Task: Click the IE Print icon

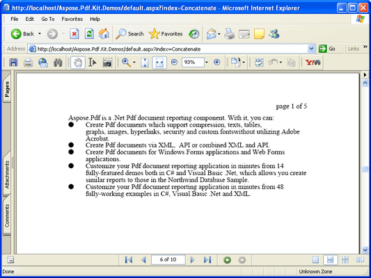Action: [x=230, y=34]
